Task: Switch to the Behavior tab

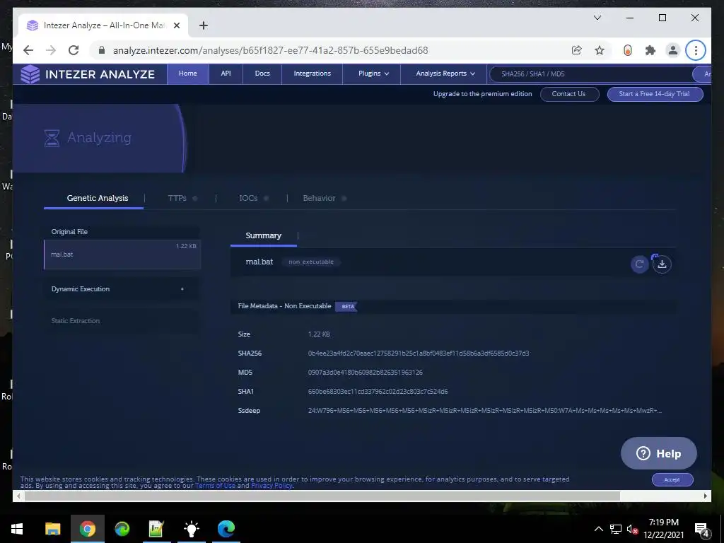Action: coord(319,198)
